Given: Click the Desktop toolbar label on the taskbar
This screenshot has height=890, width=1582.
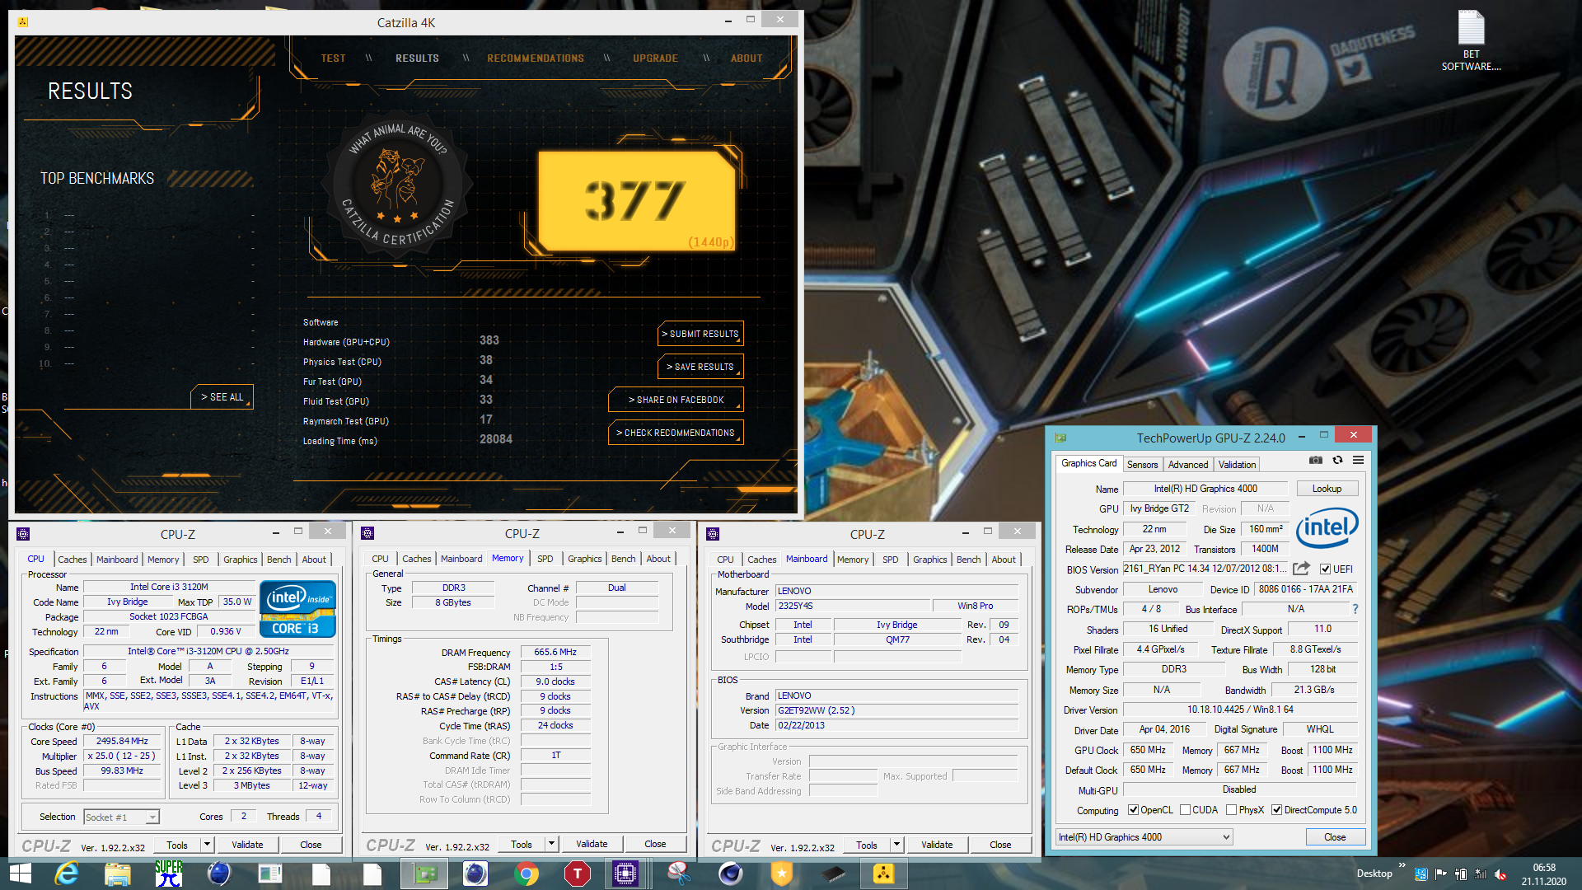Looking at the screenshot, I should 1374,874.
